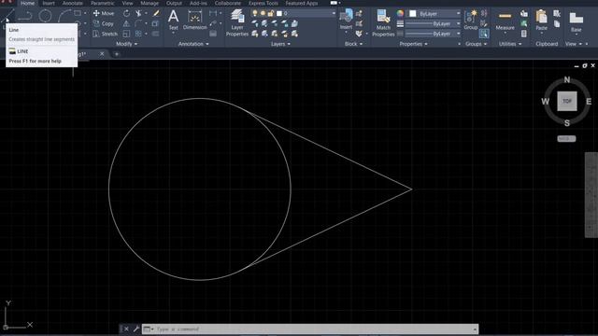This screenshot has height=336, width=598.
Task: Click the Rotate tool icon
Action: point(126,13)
